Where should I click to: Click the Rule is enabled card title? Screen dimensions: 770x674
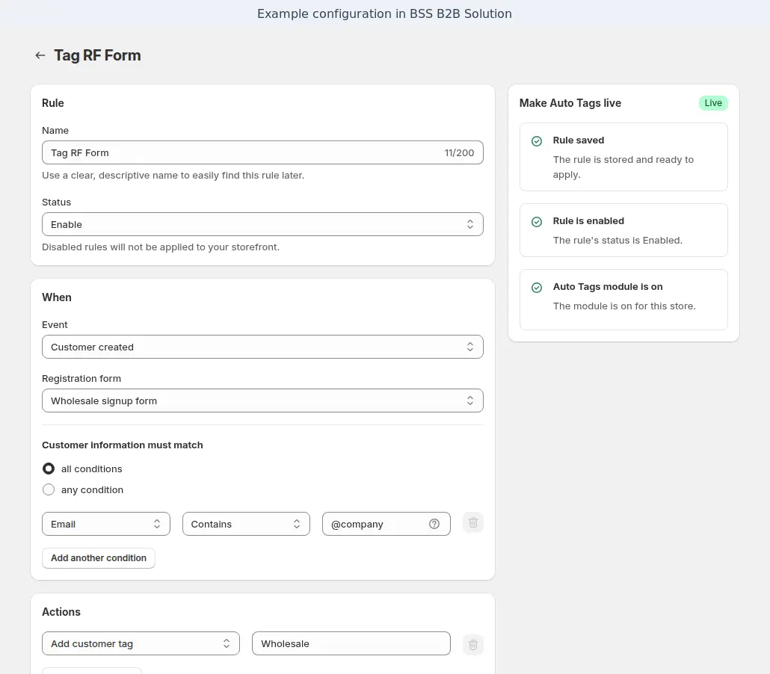[588, 221]
